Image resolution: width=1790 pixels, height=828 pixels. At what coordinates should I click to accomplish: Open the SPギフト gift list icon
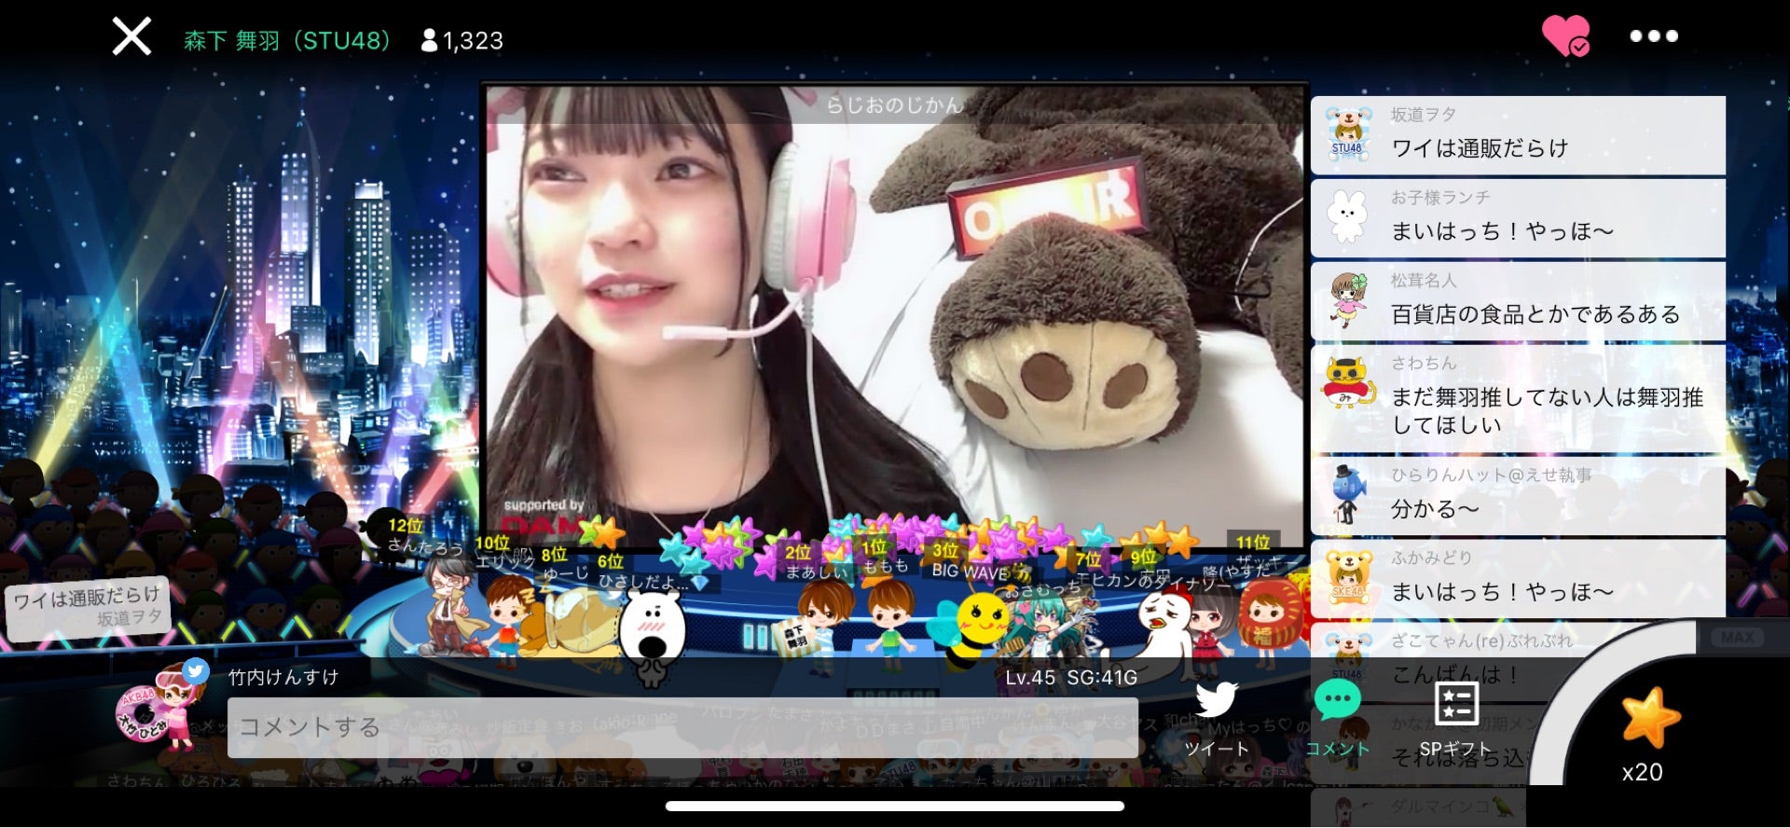tap(1455, 704)
